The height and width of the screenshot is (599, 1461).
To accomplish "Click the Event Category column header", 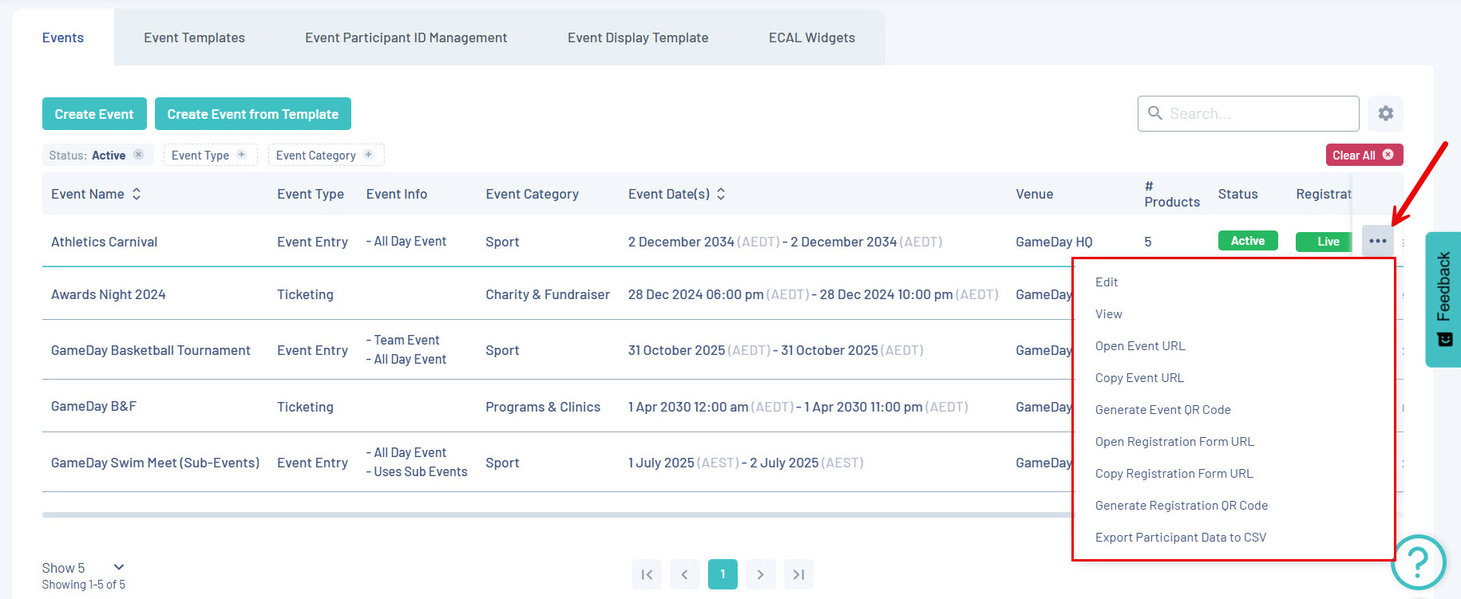I will tap(532, 194).
